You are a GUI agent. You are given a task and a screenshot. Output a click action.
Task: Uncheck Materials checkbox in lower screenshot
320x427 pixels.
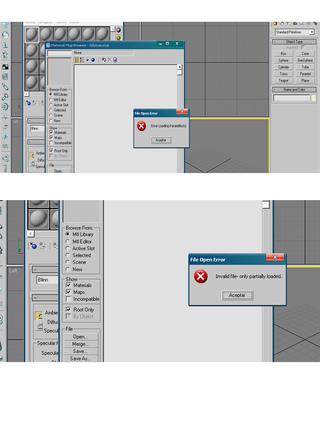point(68,285)
